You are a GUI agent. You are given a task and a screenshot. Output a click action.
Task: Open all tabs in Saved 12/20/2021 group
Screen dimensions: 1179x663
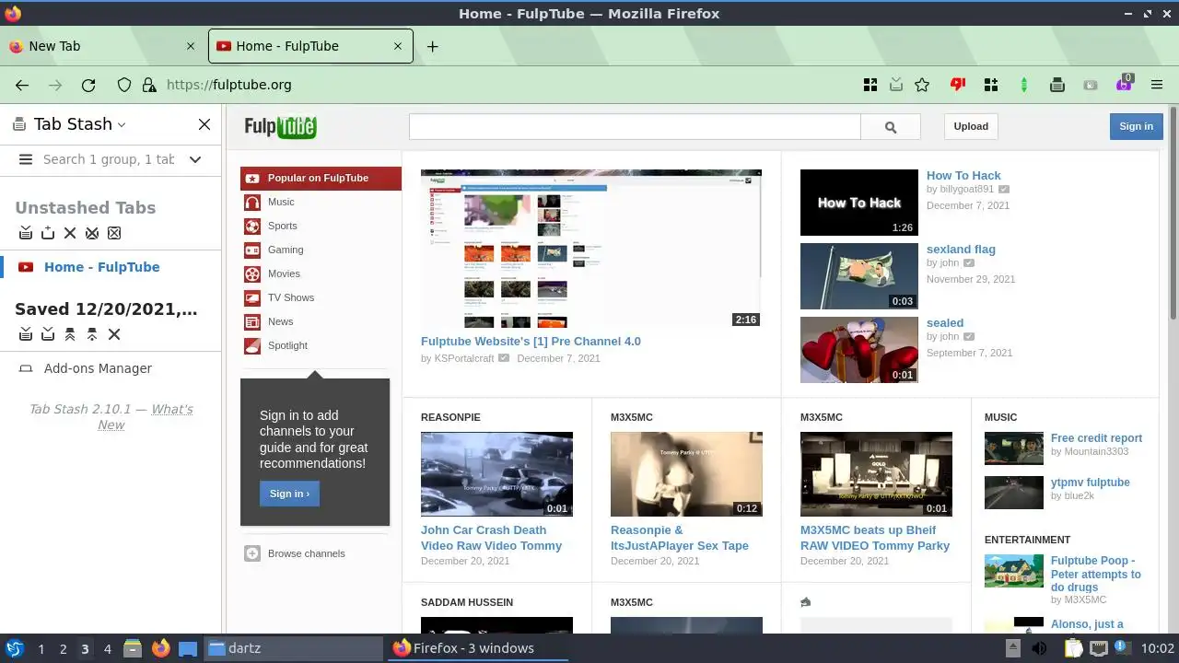pos(70,334)
